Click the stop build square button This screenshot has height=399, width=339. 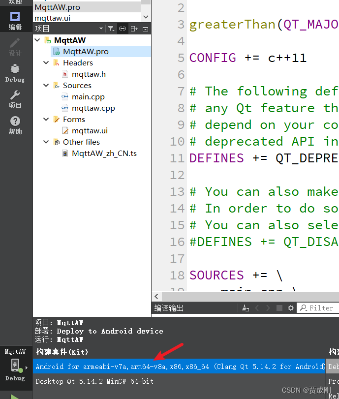point(279,308)
